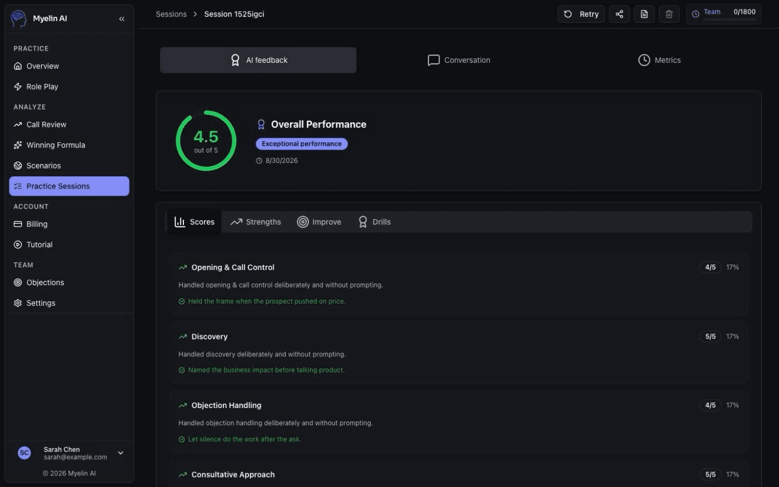Screen dimensions: 779x487
Task: Click the check icon beside 'Named the business impact'
Action: point(182,370)
